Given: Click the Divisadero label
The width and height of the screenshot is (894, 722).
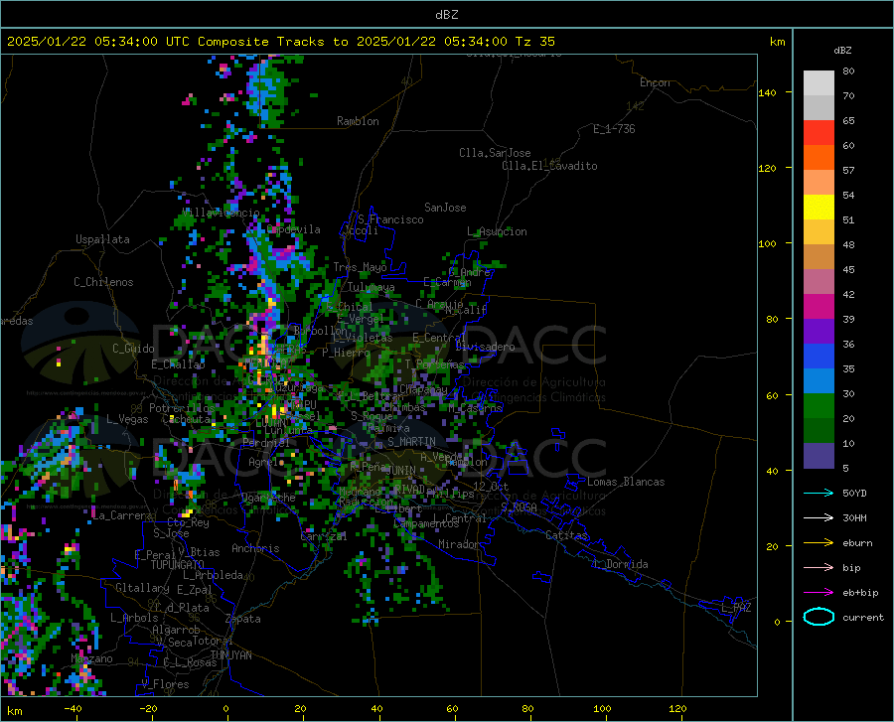Looking at the screenshot, I should pos(485,347).
